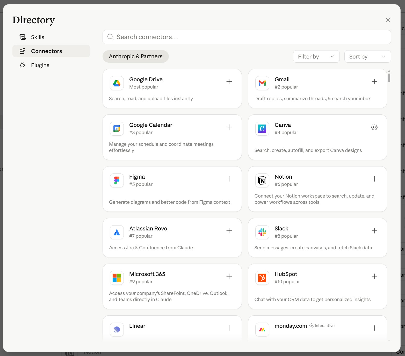Viewport: 405px width, 356px height.
Task: Add the Figma connector with plus
Action: pyautogui.click(x=229, y=179)
